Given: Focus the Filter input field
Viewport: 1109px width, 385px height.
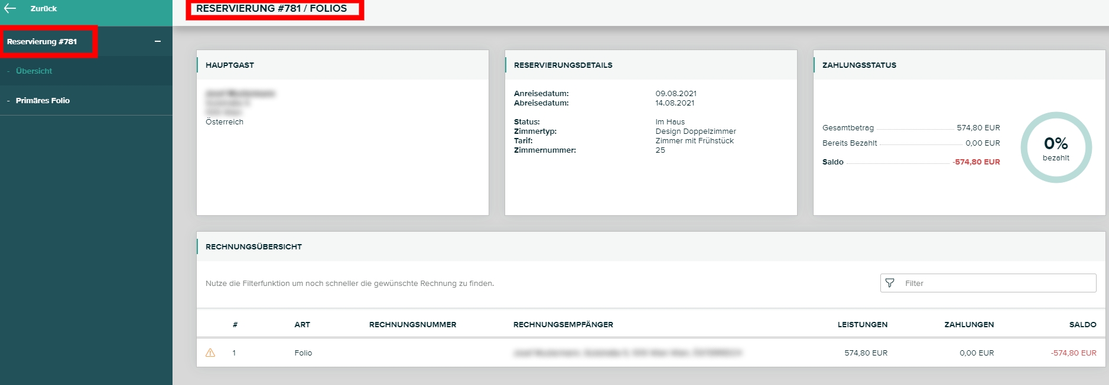Looking at the screenshot, I should (x=997, y=283).
